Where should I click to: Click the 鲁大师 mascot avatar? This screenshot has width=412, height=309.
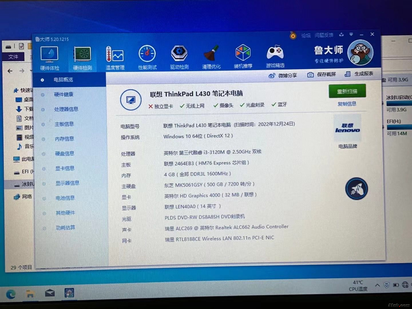coord(360,53)
